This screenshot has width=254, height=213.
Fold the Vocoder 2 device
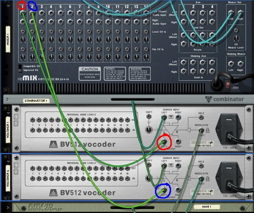8,161
